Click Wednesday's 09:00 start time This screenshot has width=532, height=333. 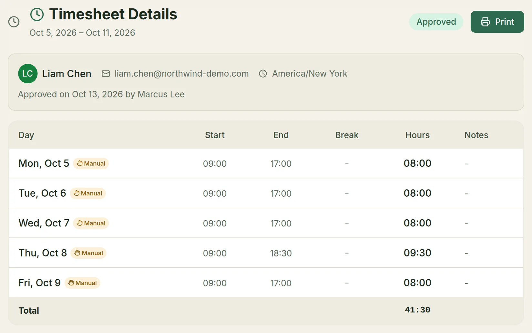[x=215, y=224]
